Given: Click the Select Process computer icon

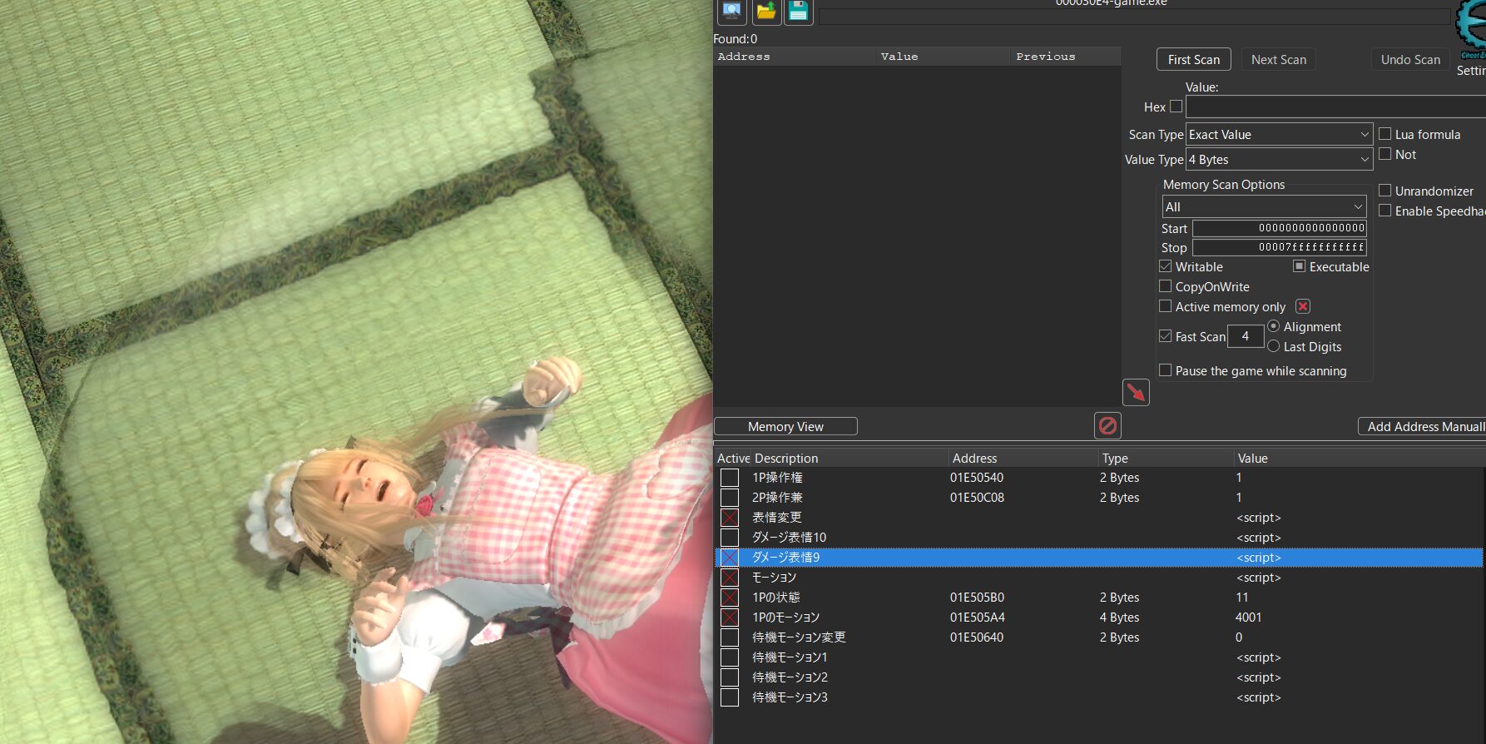Looking at the screenshot, I should pyautogui.click(x=731, y=11).
